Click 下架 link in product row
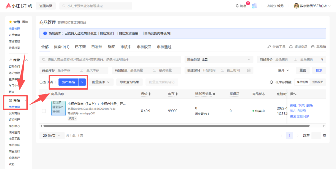 click(x=301, y=105)
